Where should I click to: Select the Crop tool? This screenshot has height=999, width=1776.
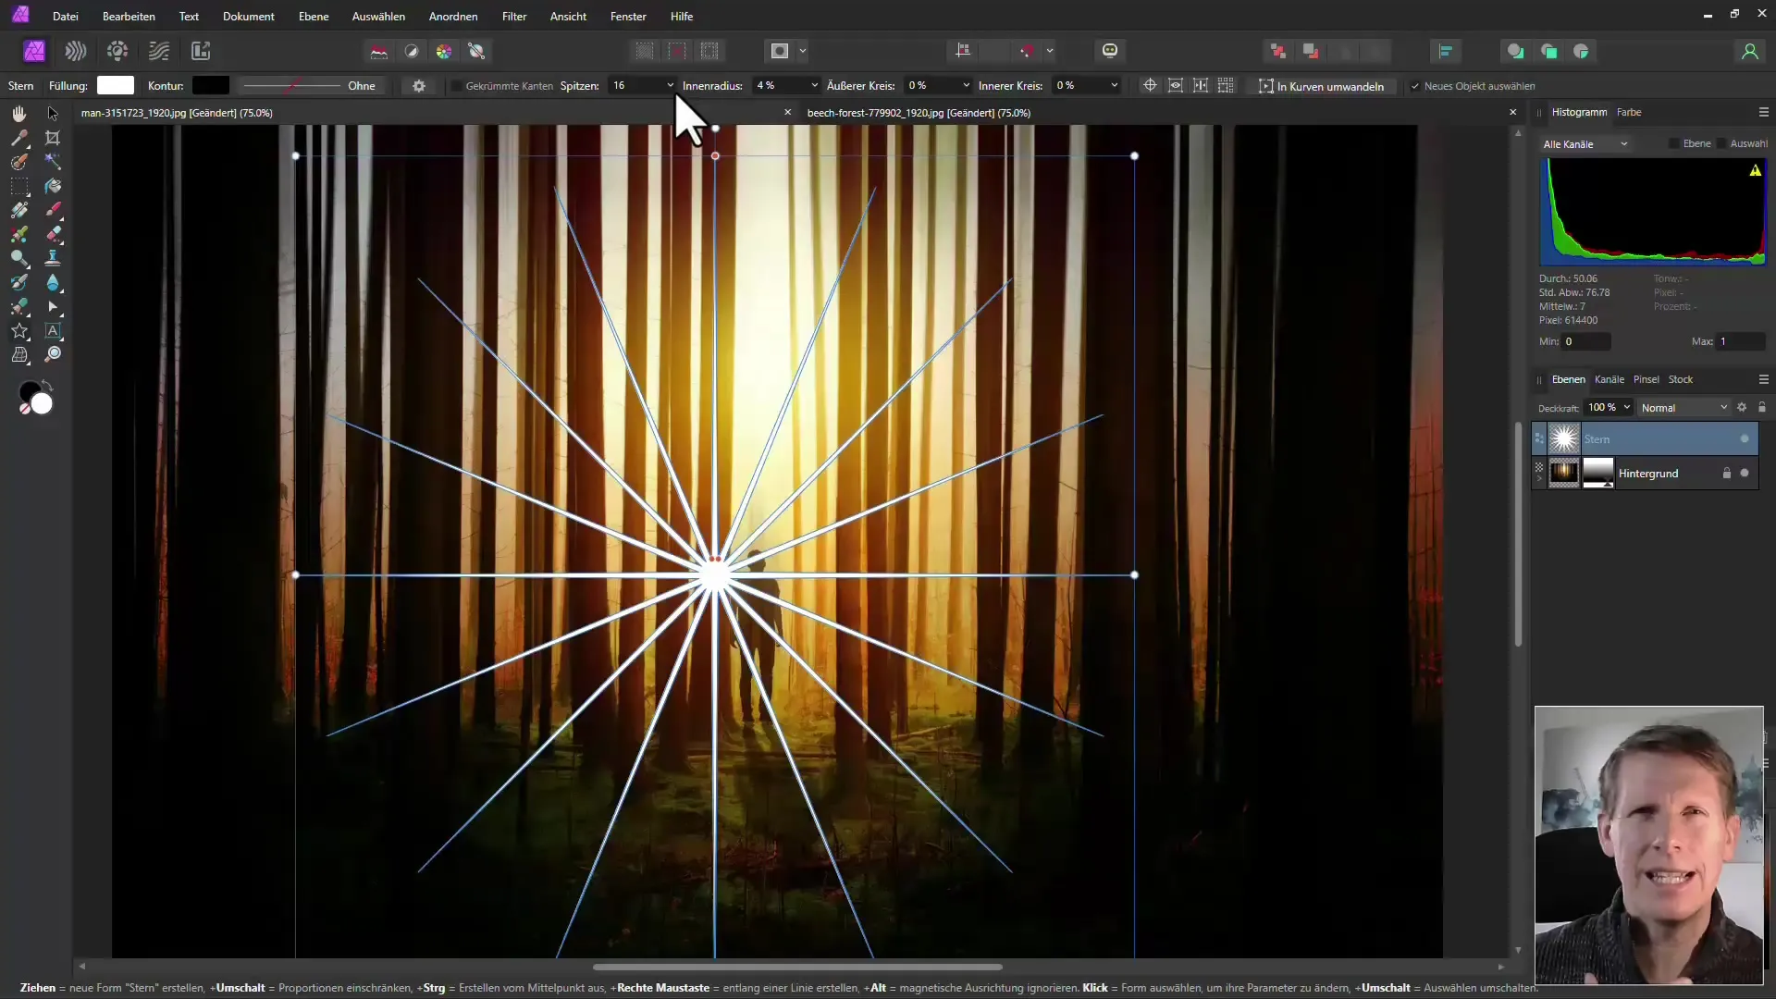coord(53,138)
